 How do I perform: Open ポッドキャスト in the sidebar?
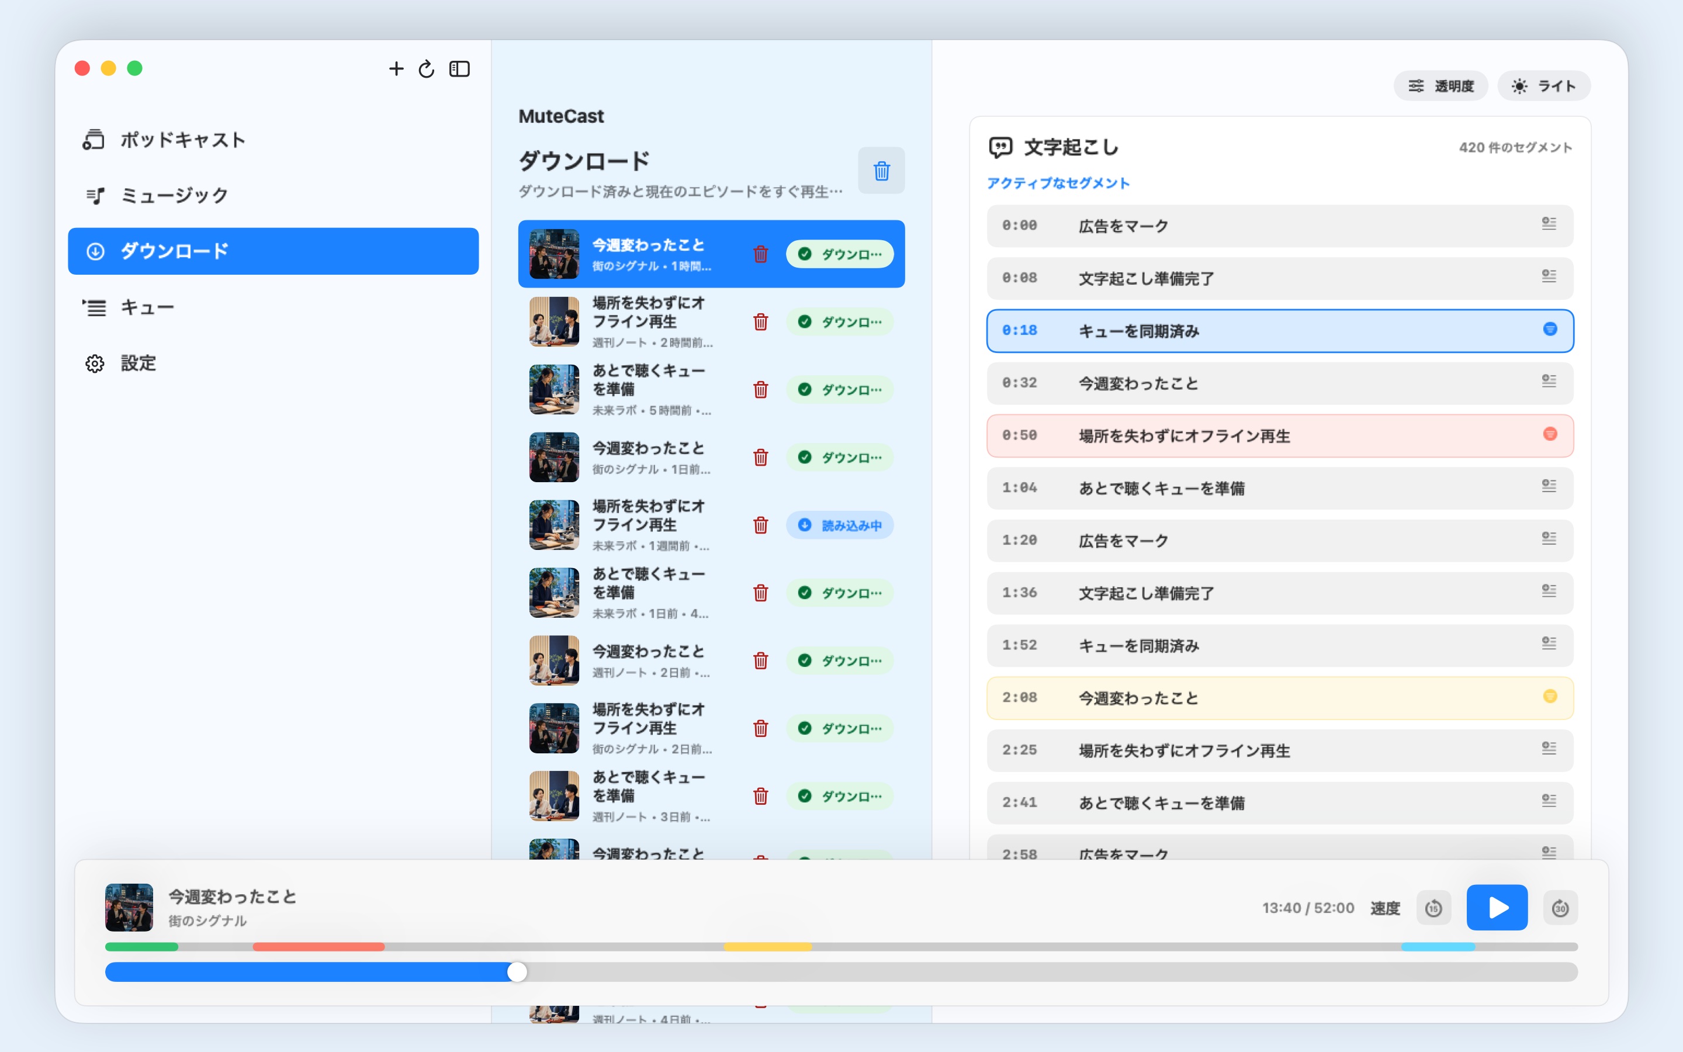tap(273, 140)
